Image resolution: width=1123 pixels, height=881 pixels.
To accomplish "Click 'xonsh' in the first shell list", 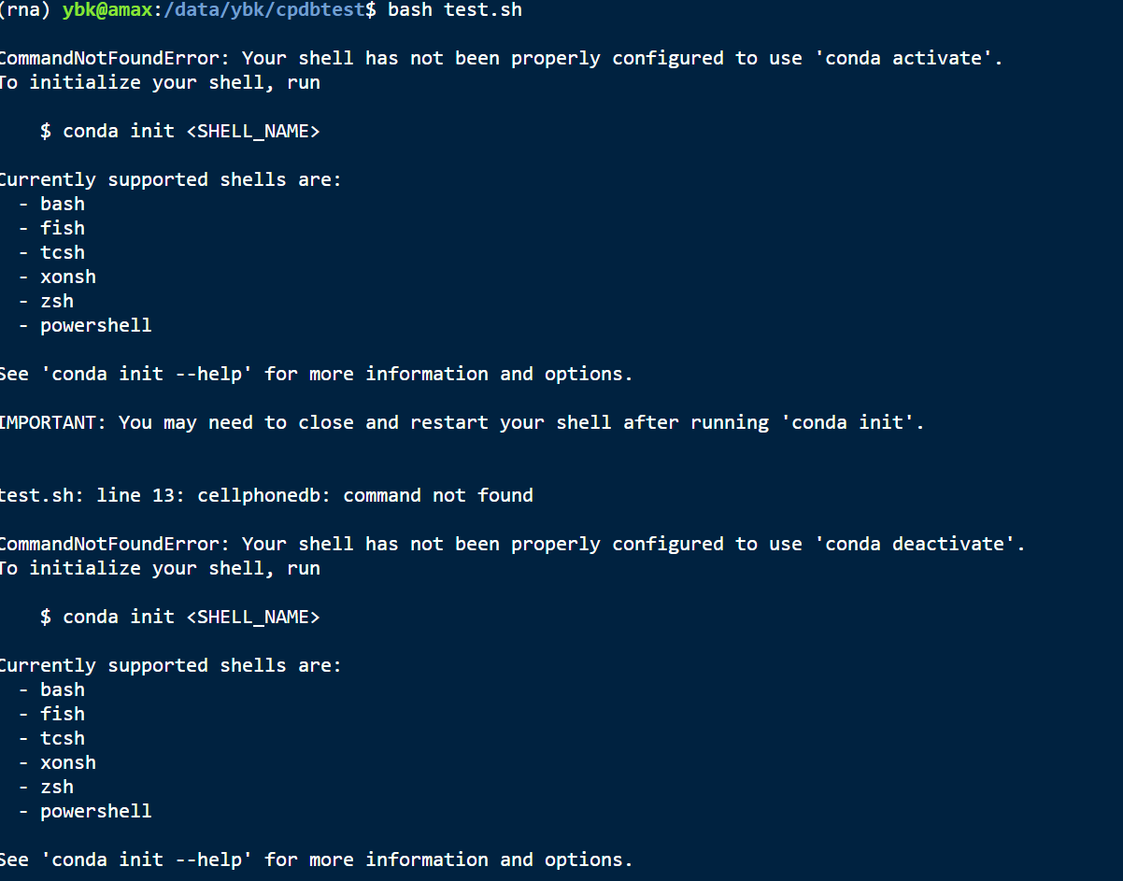I will [68, 277].
